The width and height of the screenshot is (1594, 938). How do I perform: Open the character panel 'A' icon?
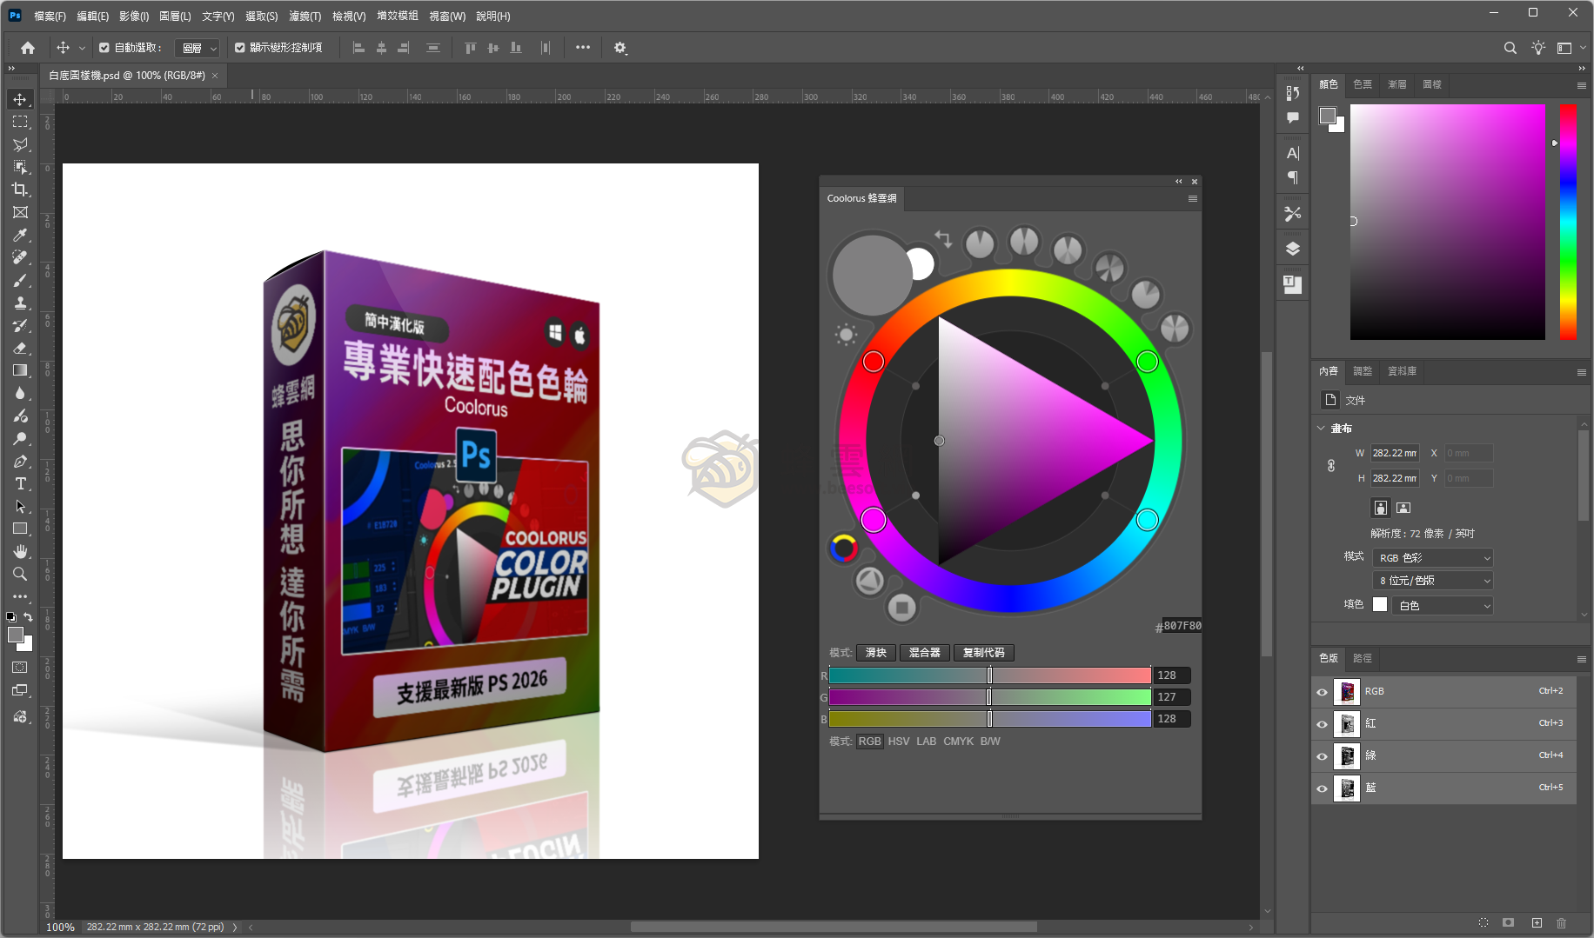(1293, 153)
